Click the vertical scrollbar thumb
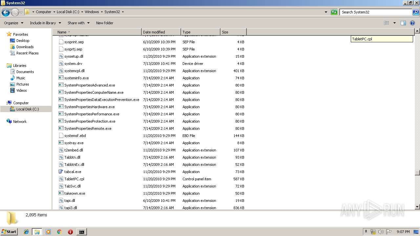Viewport: 420px width, 236px height. pyautogui.click(x=417, y=173)
